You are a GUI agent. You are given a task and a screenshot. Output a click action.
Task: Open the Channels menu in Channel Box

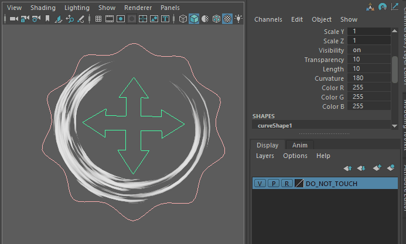[268, 19]
